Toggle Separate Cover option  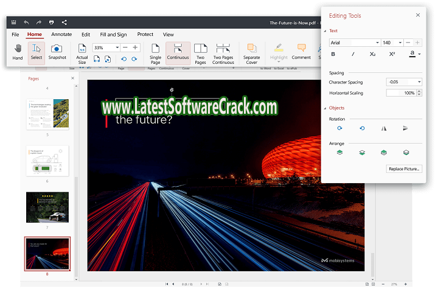(x=251, y=54)
